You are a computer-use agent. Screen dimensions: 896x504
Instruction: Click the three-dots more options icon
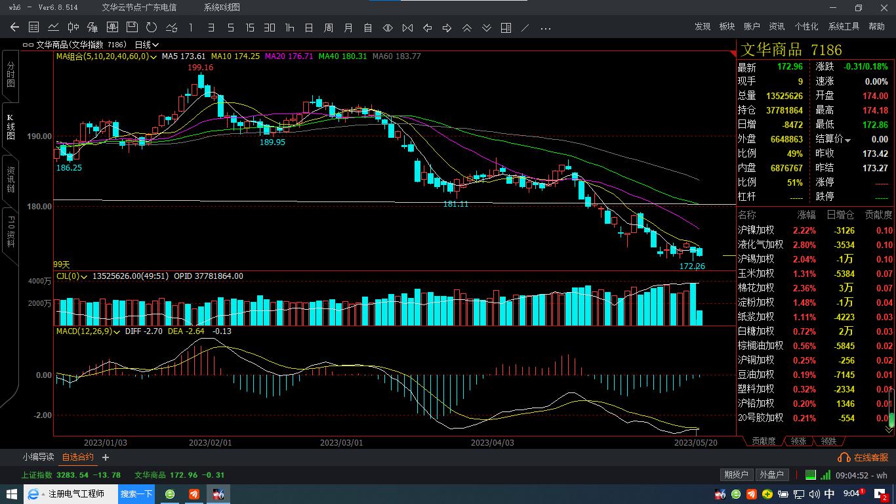[x=545, y=28]
